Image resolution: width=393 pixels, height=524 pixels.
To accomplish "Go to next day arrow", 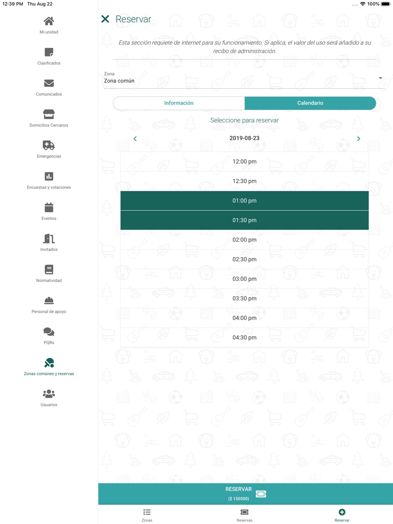I will pyautogui.click(x=358, y=139).
